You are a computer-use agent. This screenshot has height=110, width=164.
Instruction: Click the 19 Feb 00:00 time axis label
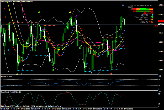(x=87, y=109)
